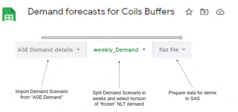This screenshot has width=238, height=112.
Task: Select the long gray horizontal arrow shape
Action: pyautogui.click(x=112, y=38)
